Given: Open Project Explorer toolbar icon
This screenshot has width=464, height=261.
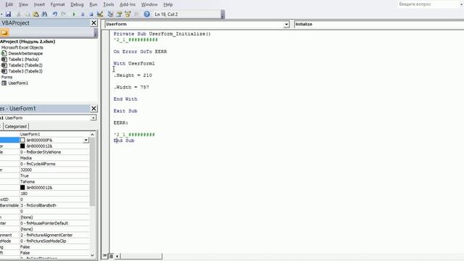Looking at the screenshot, I should [110, 14].
